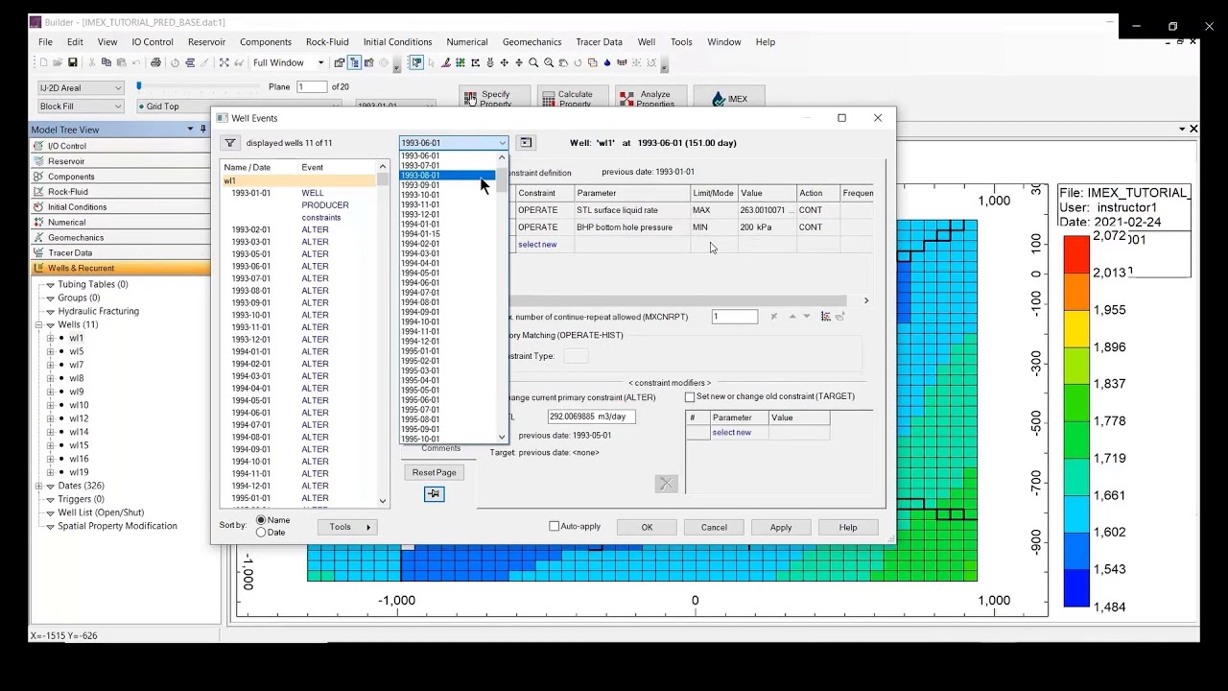This screenshot has height=691, width=1228.
Task: Select 1993-08-01 in the date dropdown list
Action: [447, 176]
